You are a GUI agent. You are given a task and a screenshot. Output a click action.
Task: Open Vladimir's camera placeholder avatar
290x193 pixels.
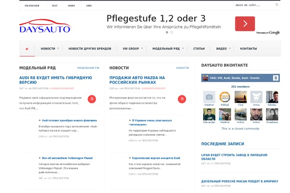click(x=209, y=97)
